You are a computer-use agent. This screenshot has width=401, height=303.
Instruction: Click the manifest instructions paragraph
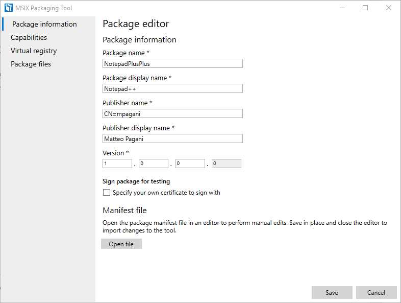[x=245, y=226]
